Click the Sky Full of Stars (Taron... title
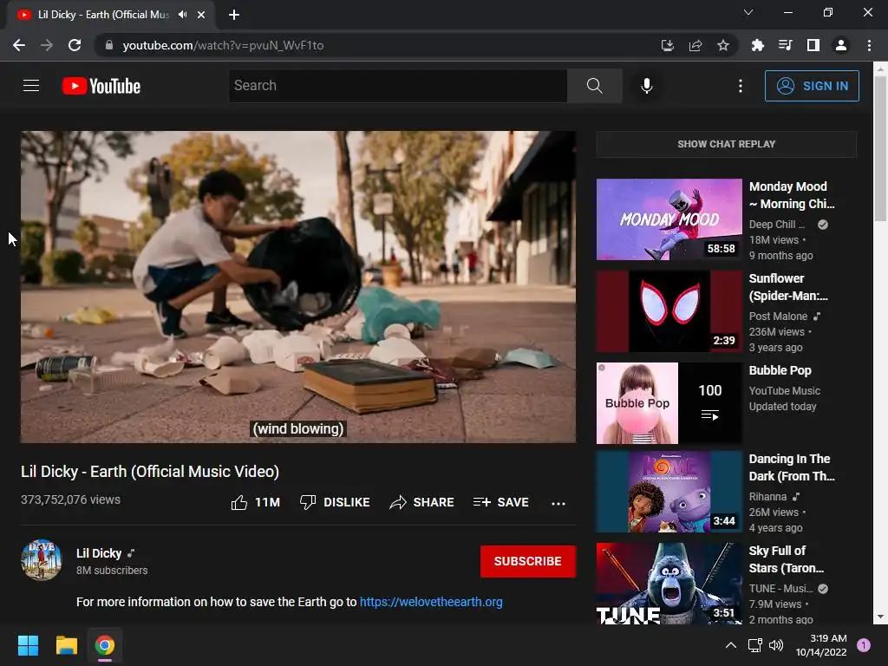888x666 pixels. 786,559
